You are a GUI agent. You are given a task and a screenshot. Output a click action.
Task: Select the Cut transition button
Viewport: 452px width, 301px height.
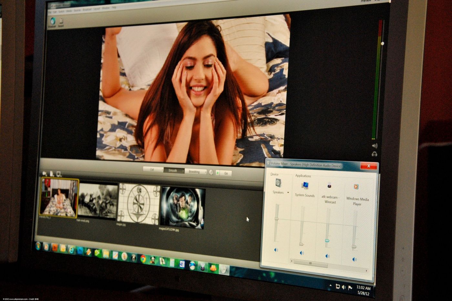[x=152, y=169]
